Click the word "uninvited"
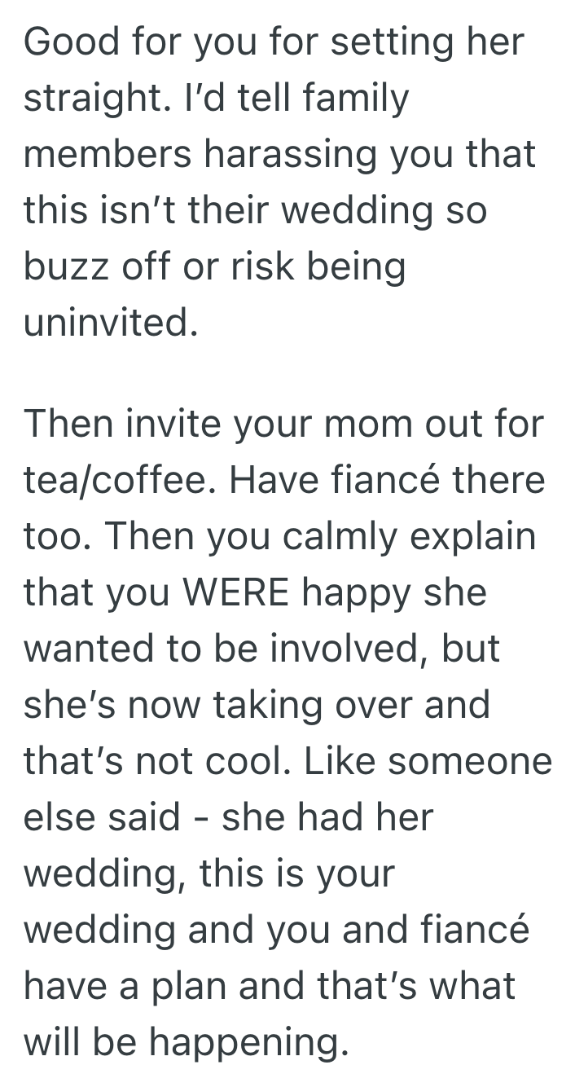Image resolution: width=575 pixels, height=1087 pixels. (x=108, y=323)
